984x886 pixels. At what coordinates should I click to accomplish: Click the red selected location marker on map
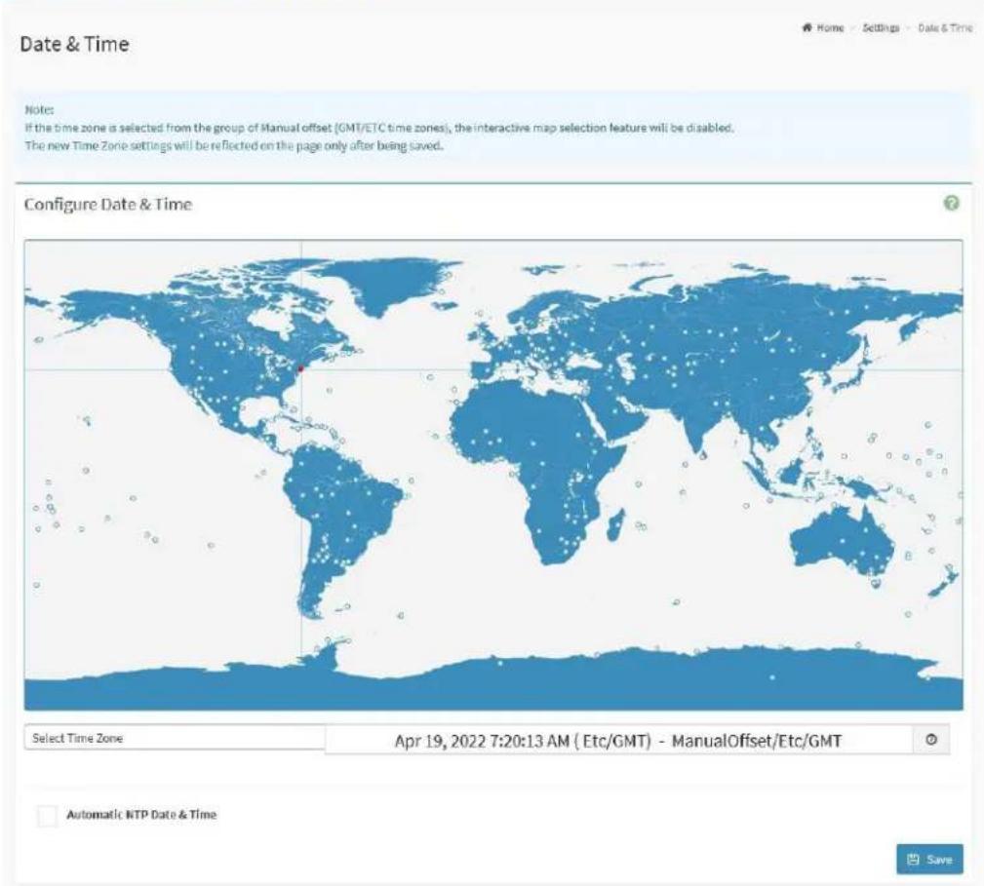coord(300,368)
